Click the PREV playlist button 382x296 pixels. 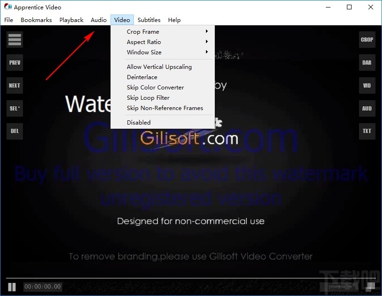15,62
